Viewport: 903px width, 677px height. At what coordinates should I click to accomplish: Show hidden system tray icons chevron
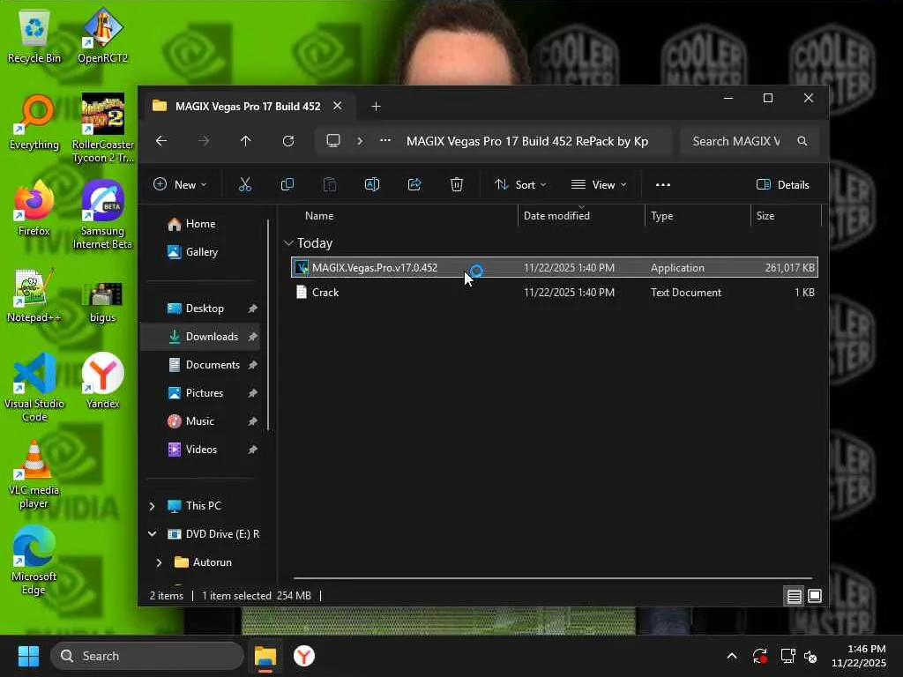pyautogui.click(x=731, y=656)
